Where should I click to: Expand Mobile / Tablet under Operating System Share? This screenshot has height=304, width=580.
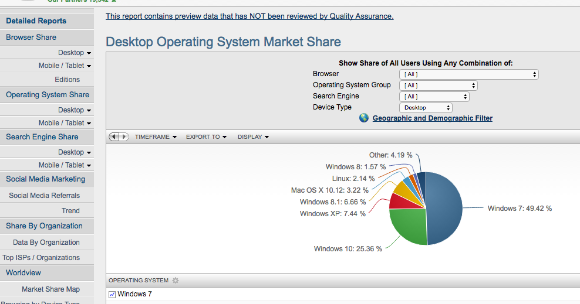[x=65, y=123]
